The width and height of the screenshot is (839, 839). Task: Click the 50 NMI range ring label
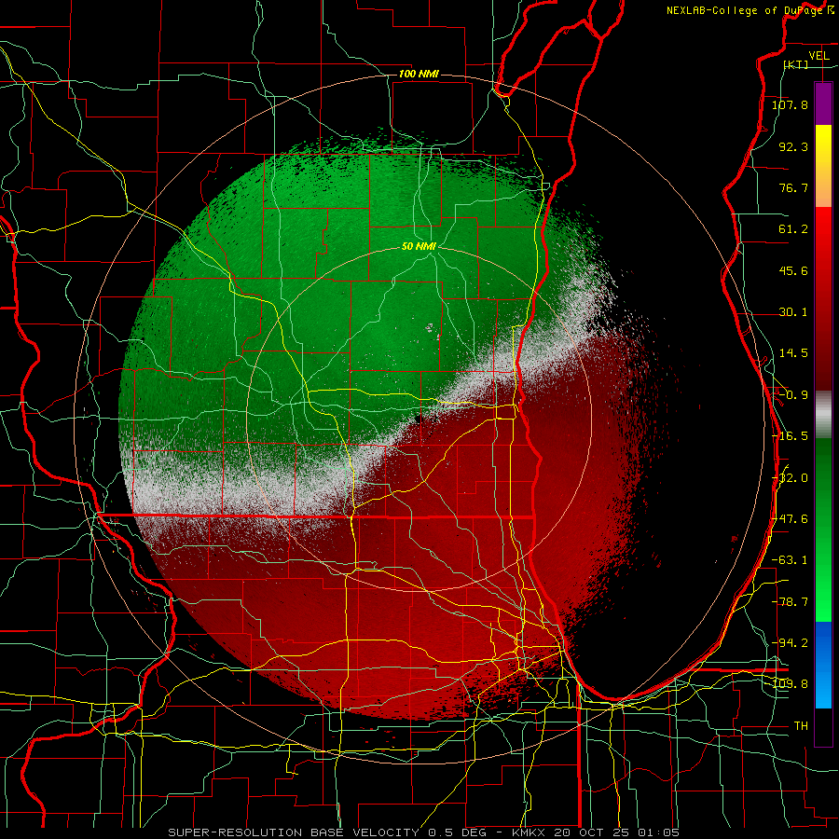(x=419, y=246)
